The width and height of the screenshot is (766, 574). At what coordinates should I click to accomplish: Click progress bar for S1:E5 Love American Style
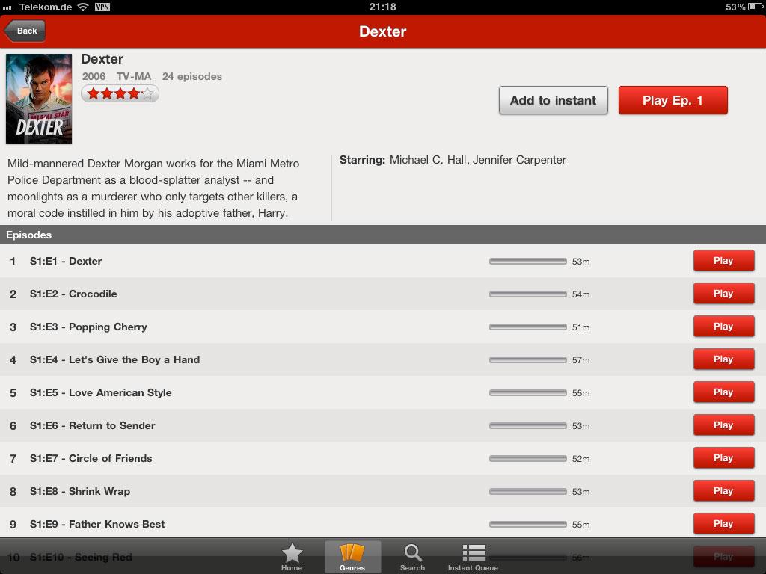pyautogui.click(x=527, y=393)
